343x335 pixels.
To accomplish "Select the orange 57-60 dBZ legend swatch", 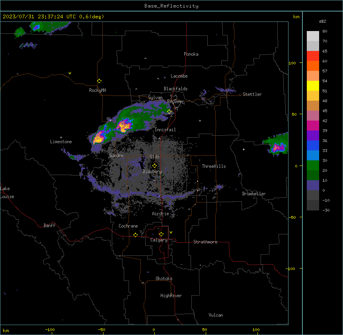I will click(x=313, y=66).
